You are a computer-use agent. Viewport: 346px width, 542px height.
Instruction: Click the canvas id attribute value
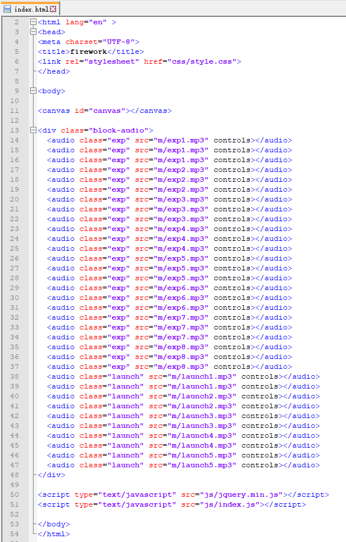coord(108,111)
